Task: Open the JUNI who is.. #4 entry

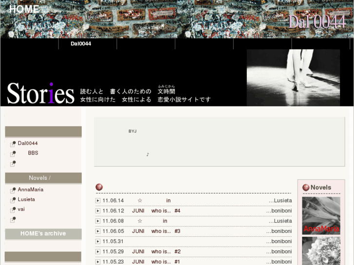Action: pyautogui.click(x=156, y=211)
